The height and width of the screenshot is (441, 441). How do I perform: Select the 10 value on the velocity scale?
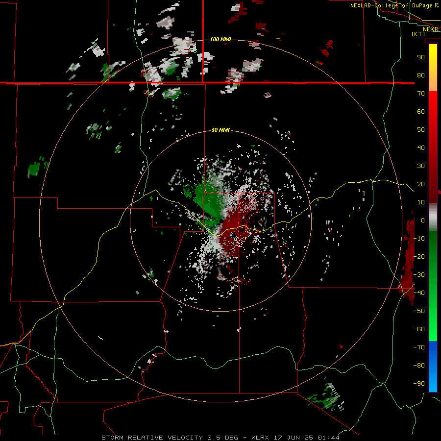pyautogui.click(x=421, y=202)
